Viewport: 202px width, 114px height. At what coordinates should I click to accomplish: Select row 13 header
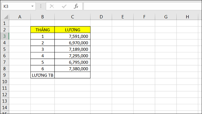click(5, 101)
